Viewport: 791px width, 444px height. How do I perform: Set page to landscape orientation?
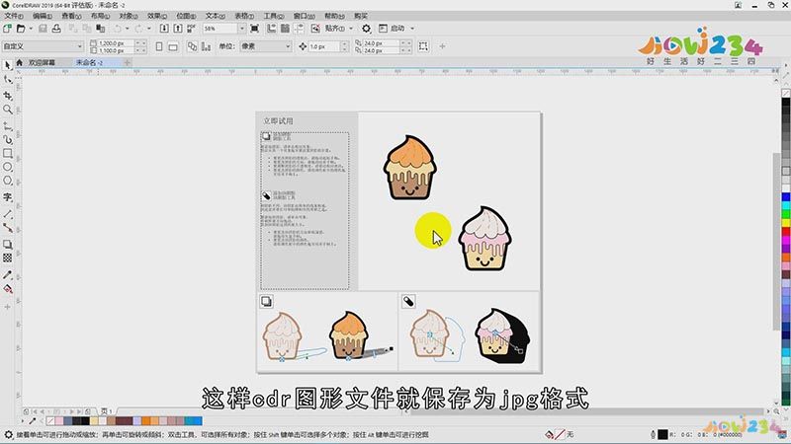coord(173,46)
